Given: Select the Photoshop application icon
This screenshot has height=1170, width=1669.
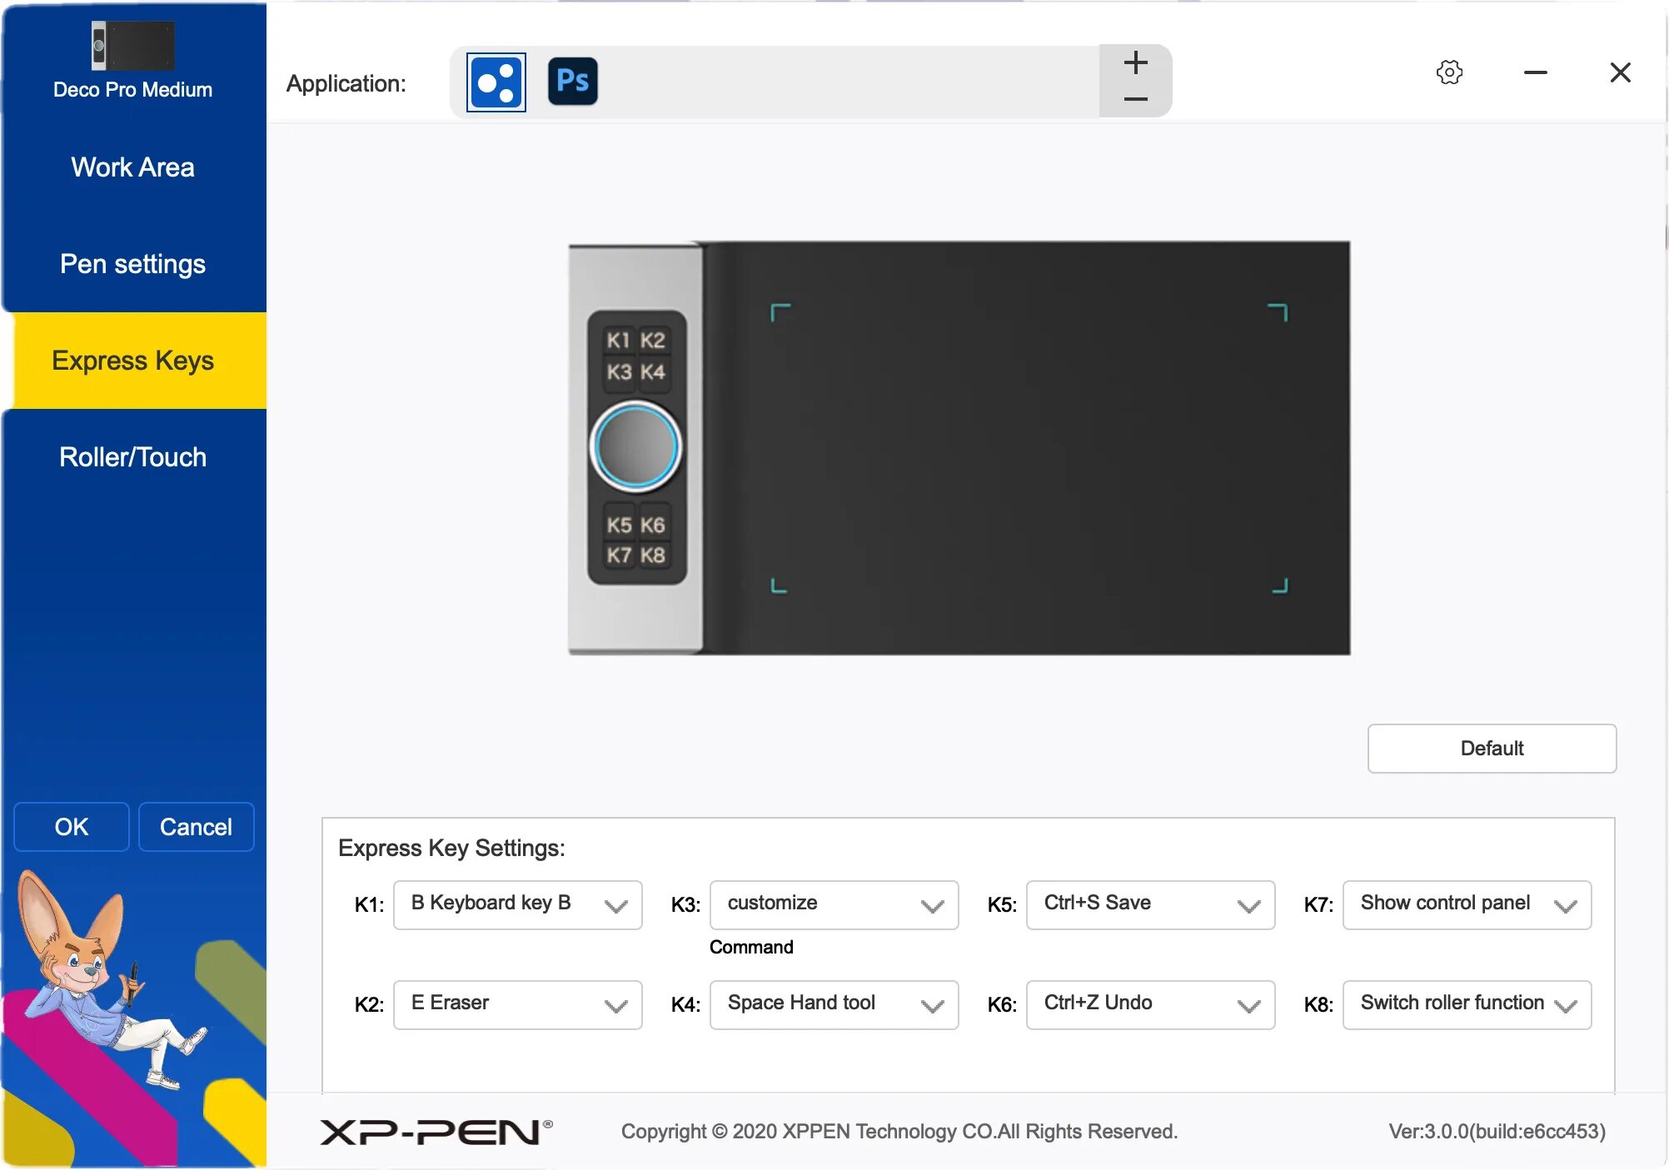Looking at the screenshot, I should (573, 82).
